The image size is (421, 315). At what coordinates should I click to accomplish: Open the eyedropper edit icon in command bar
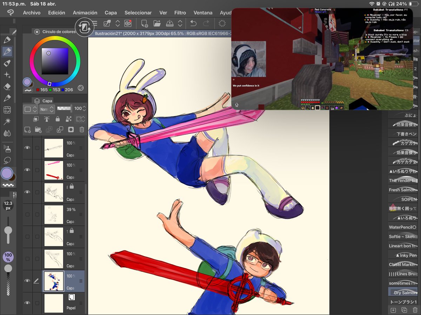pos(107,23)
